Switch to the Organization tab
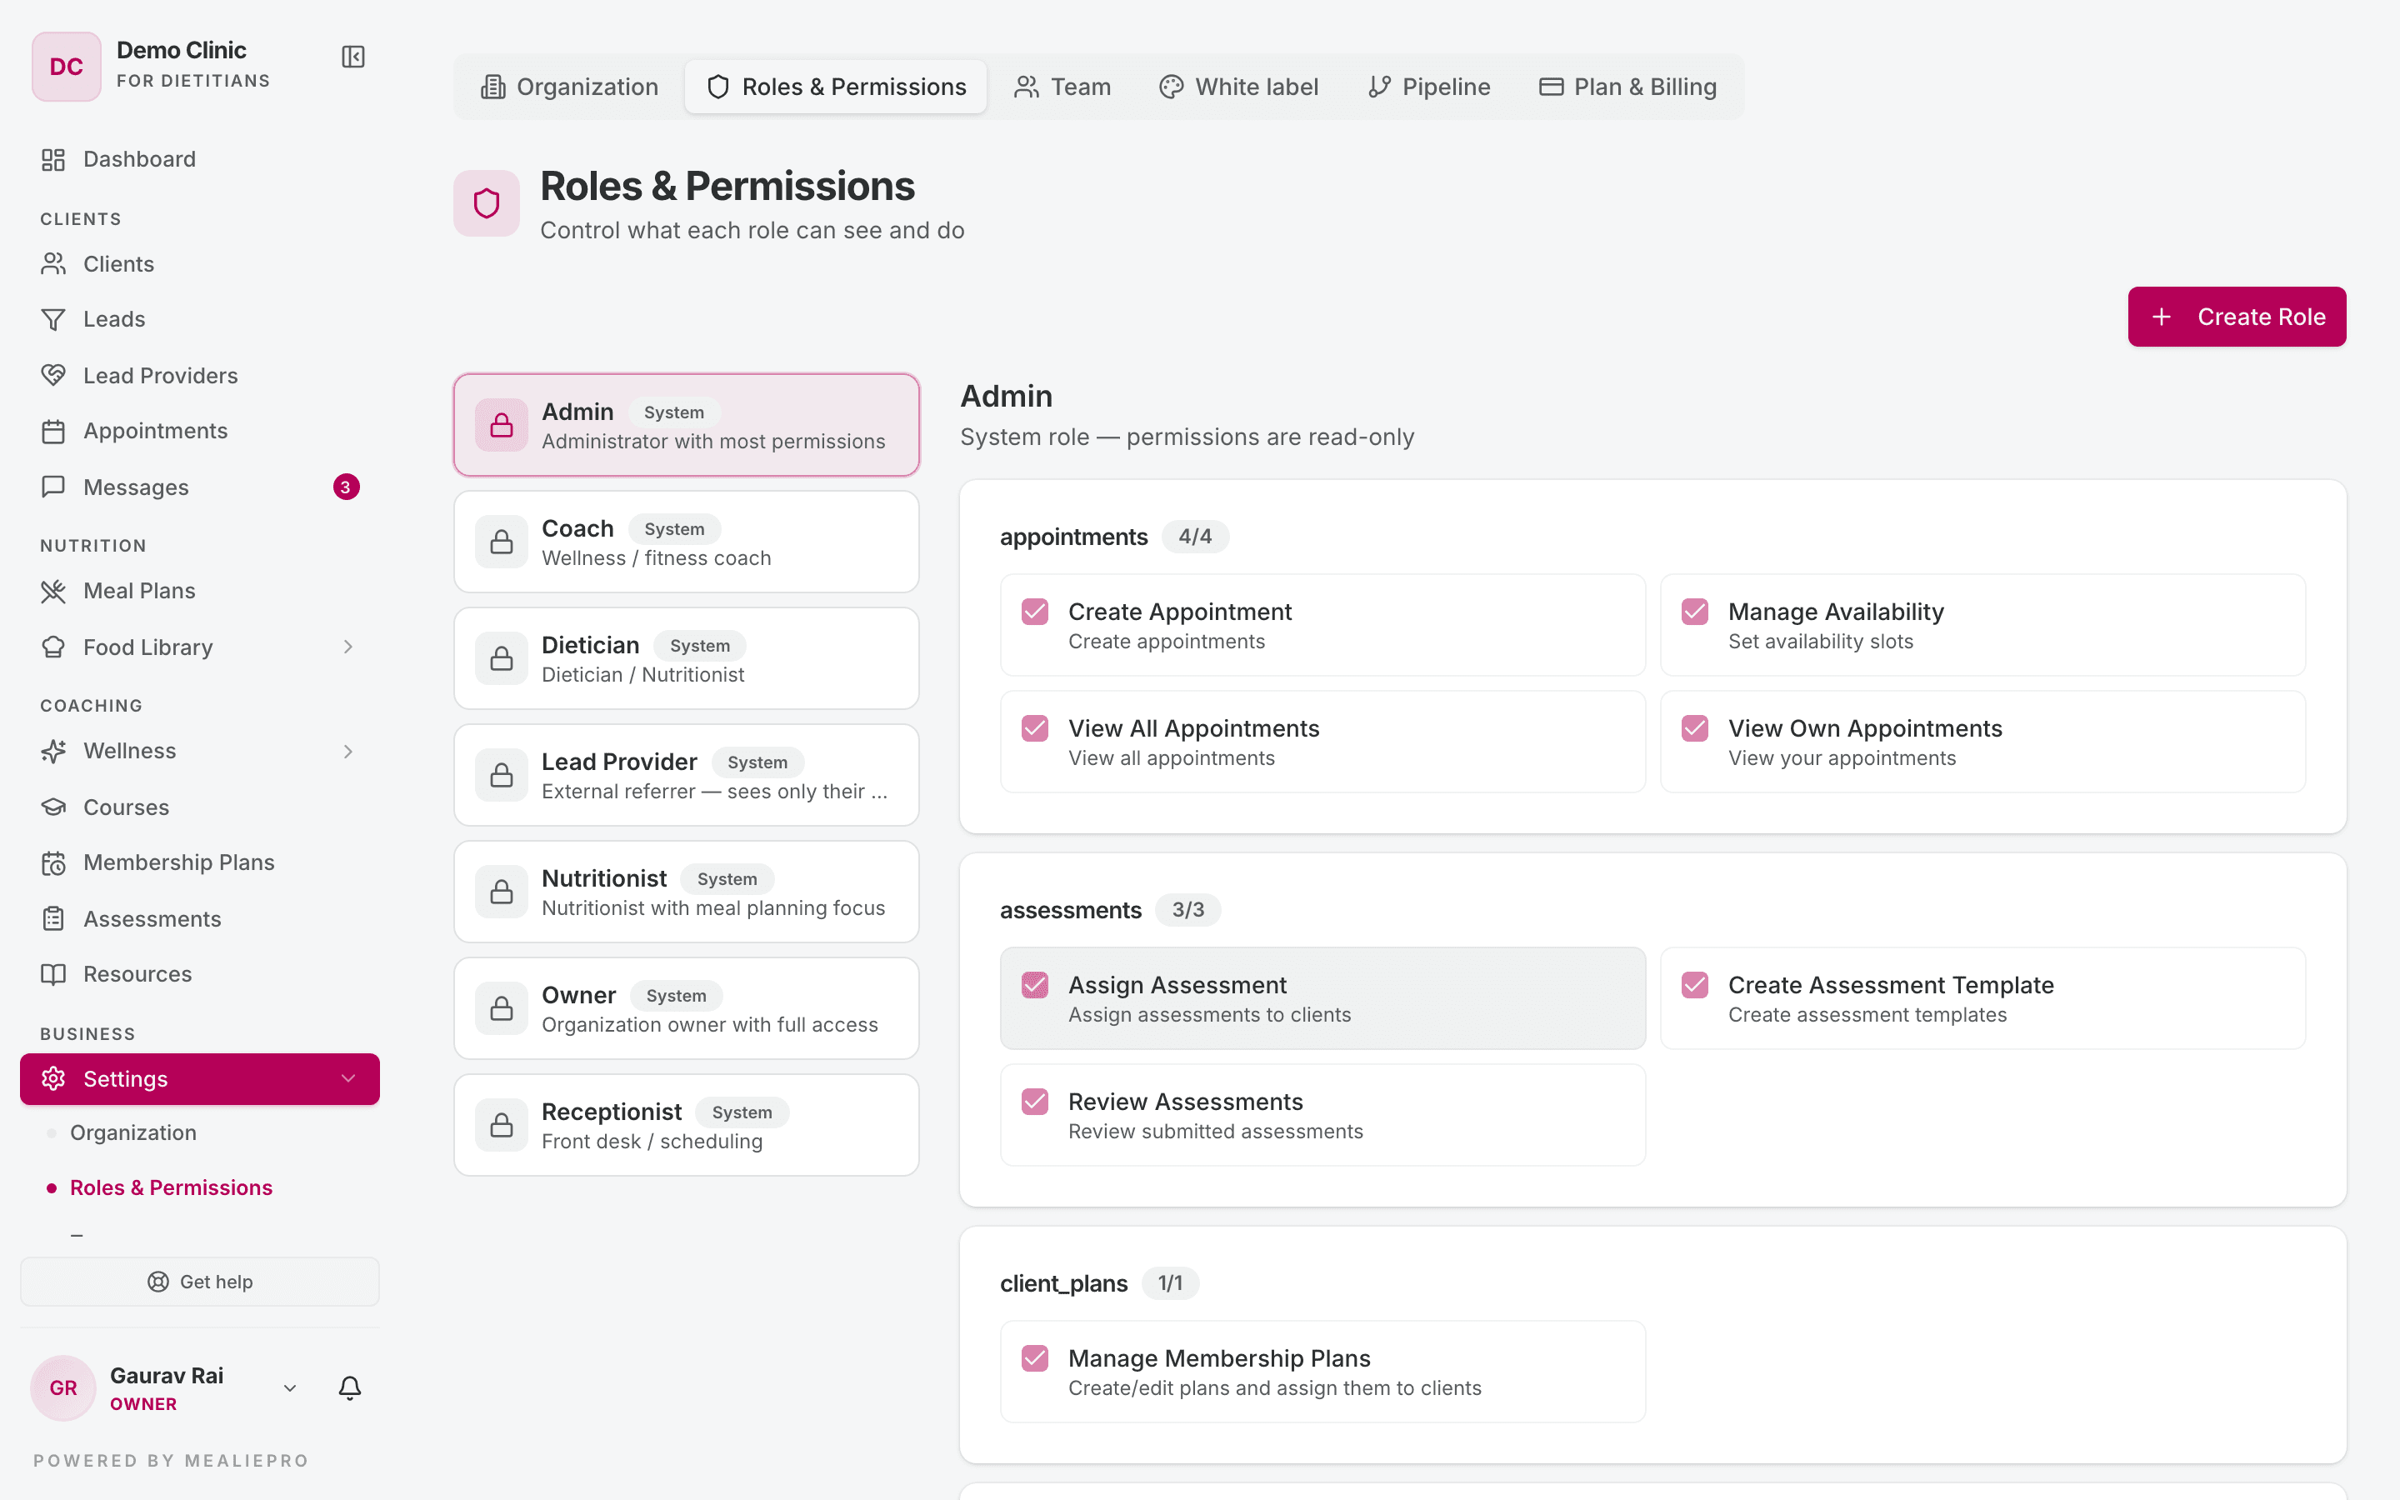The width and height of the screenshot is (2400, 1500). (570, 87)
